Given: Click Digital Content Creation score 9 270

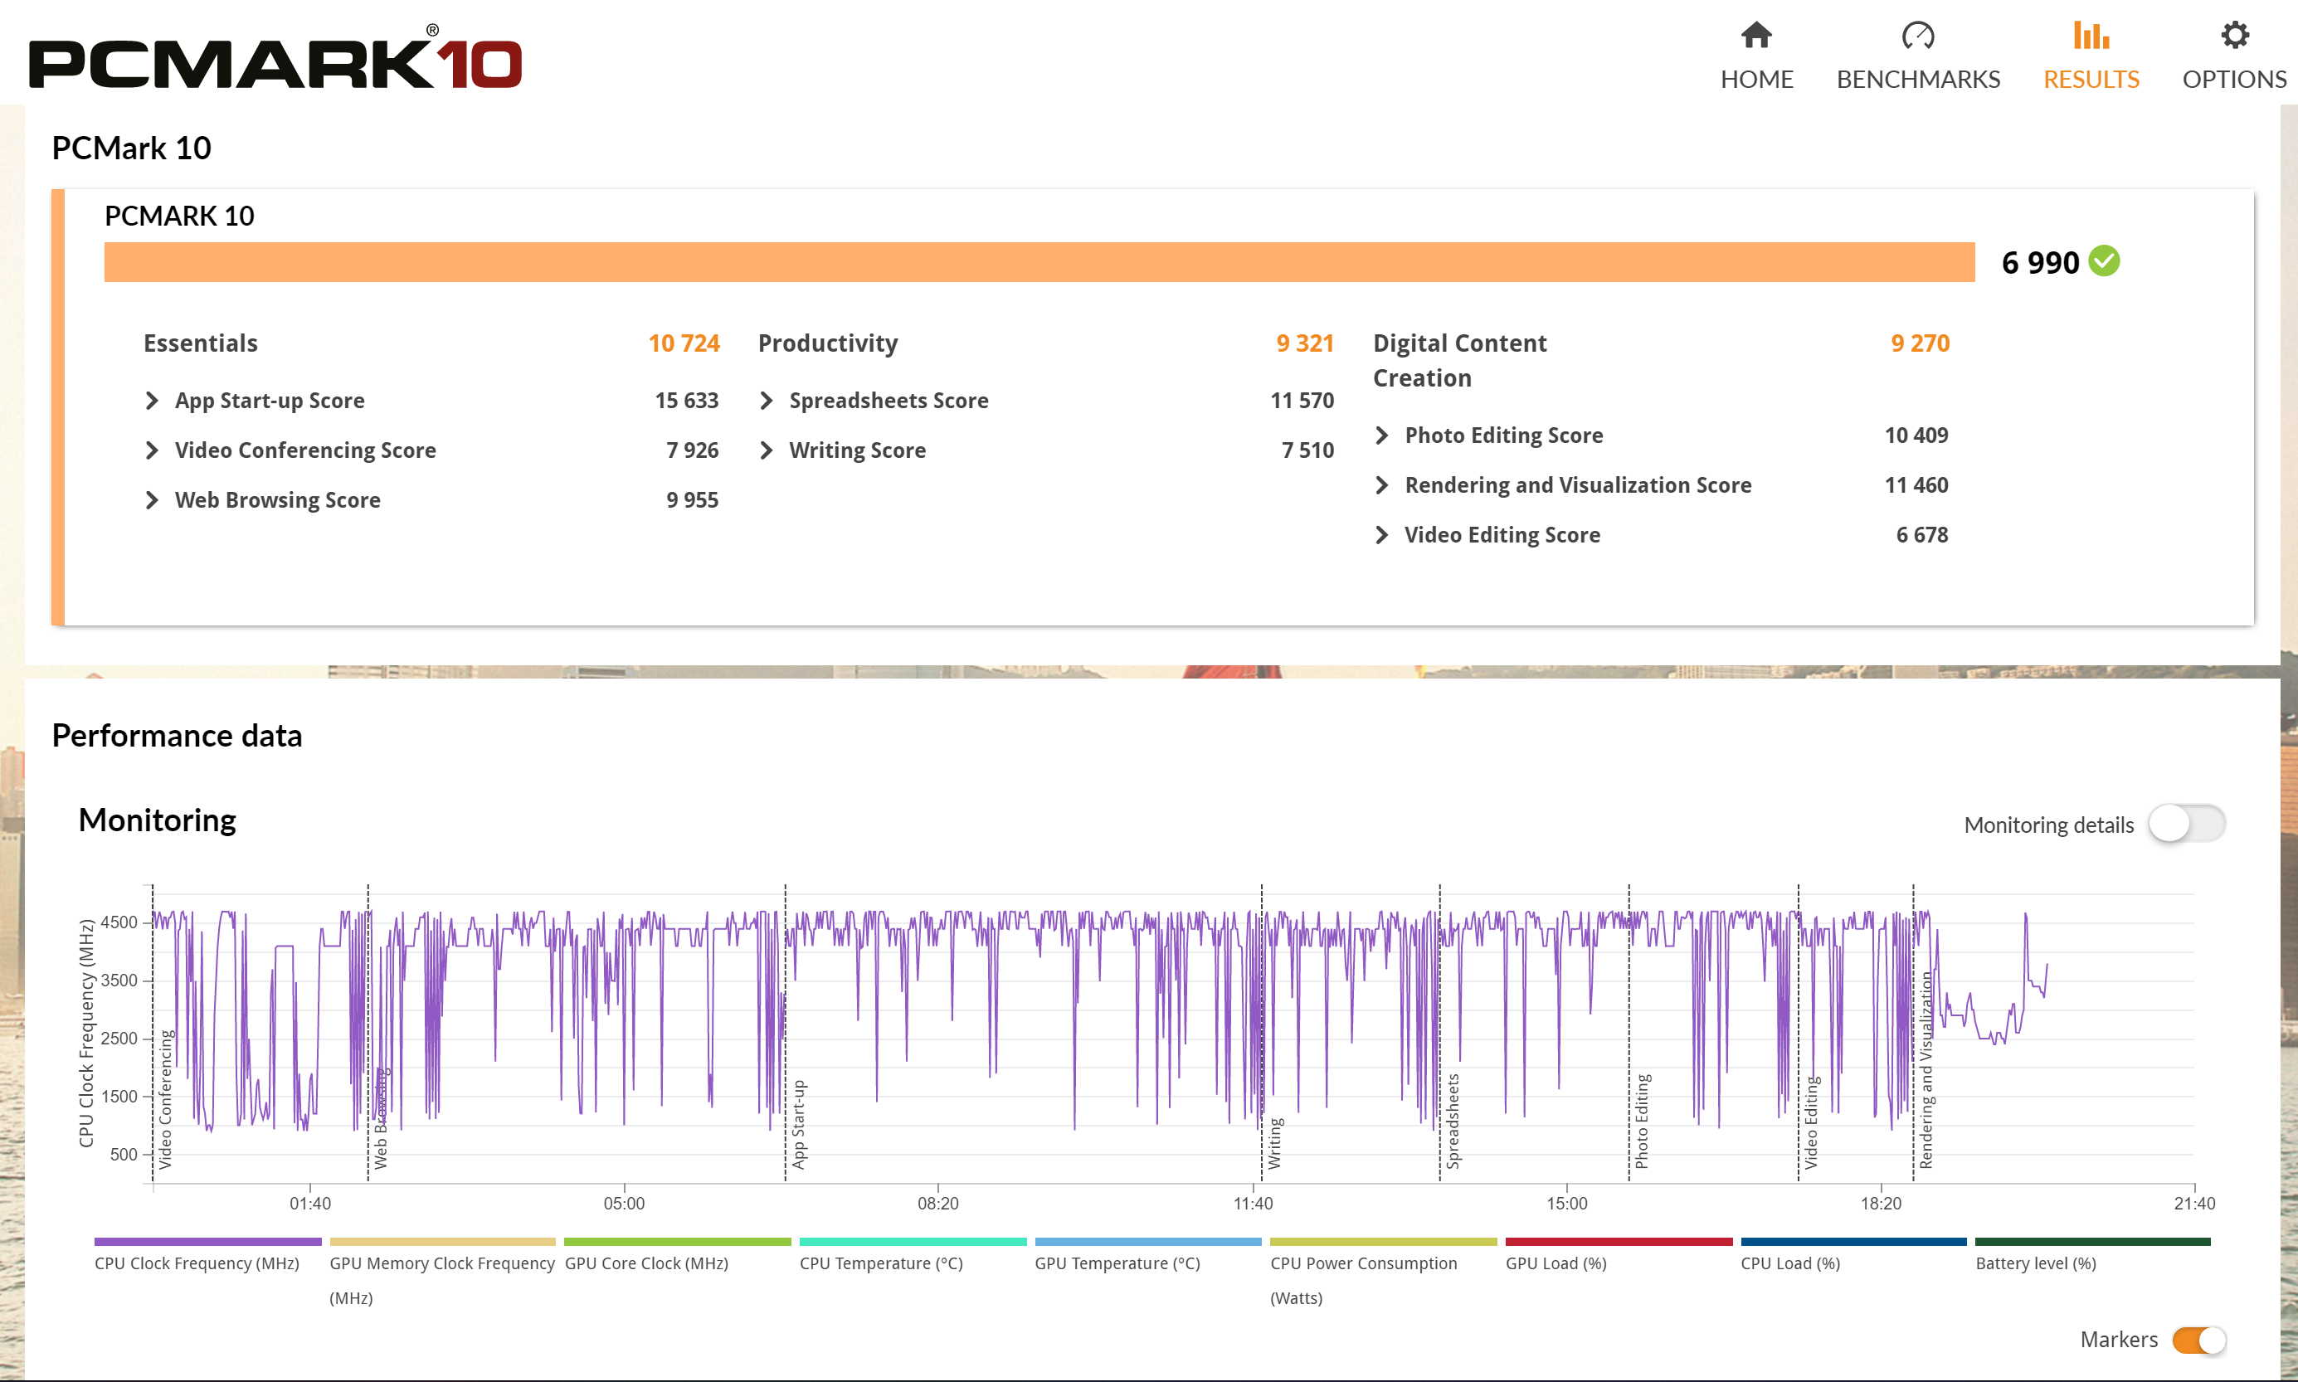Looking at the screenshot, I should pos(1920,343).
